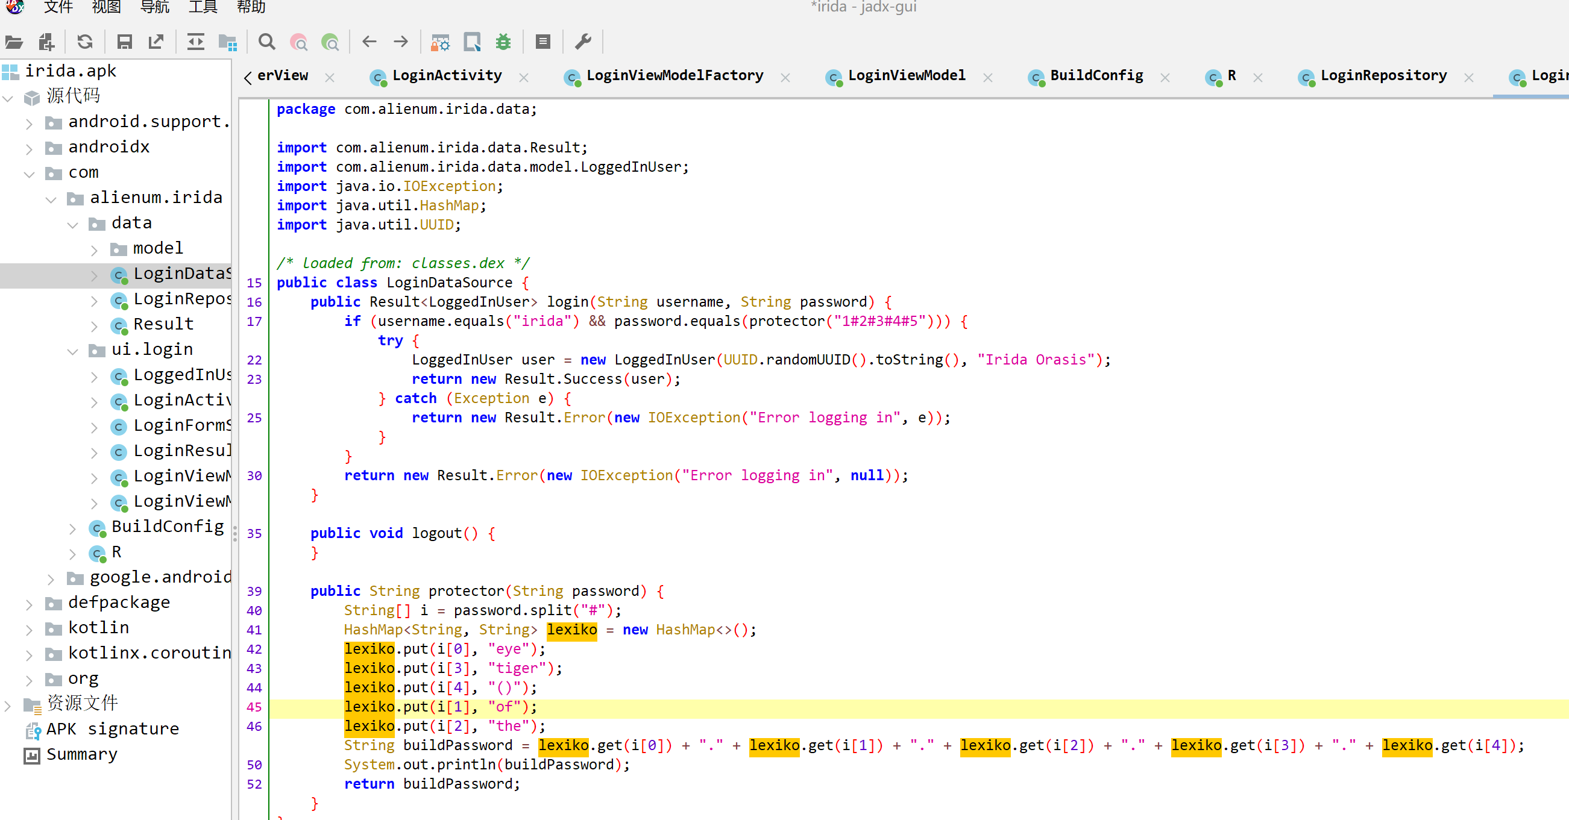Navigate back with the left arrow
The image size is (1569, 820).
click(369, 42)
